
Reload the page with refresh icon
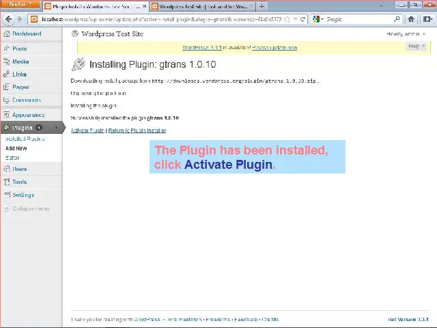coord(302,19)
